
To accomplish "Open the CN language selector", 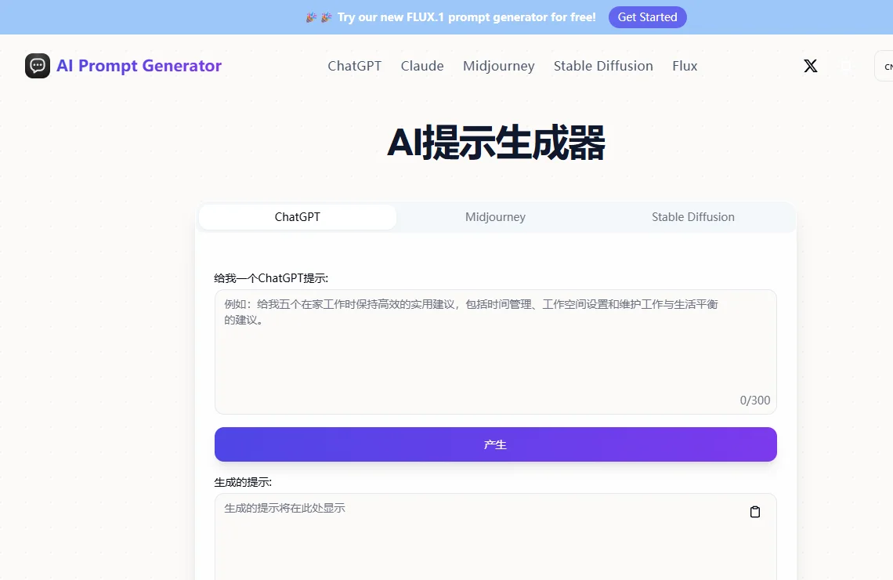I will [884, 66].
